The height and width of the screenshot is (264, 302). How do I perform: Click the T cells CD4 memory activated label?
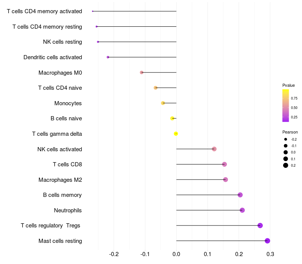[44, 11]
